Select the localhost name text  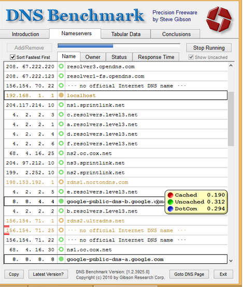click(x=81, y=96)
